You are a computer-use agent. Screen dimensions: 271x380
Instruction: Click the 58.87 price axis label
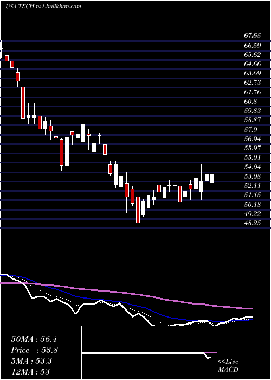click(x=253, y=120)
